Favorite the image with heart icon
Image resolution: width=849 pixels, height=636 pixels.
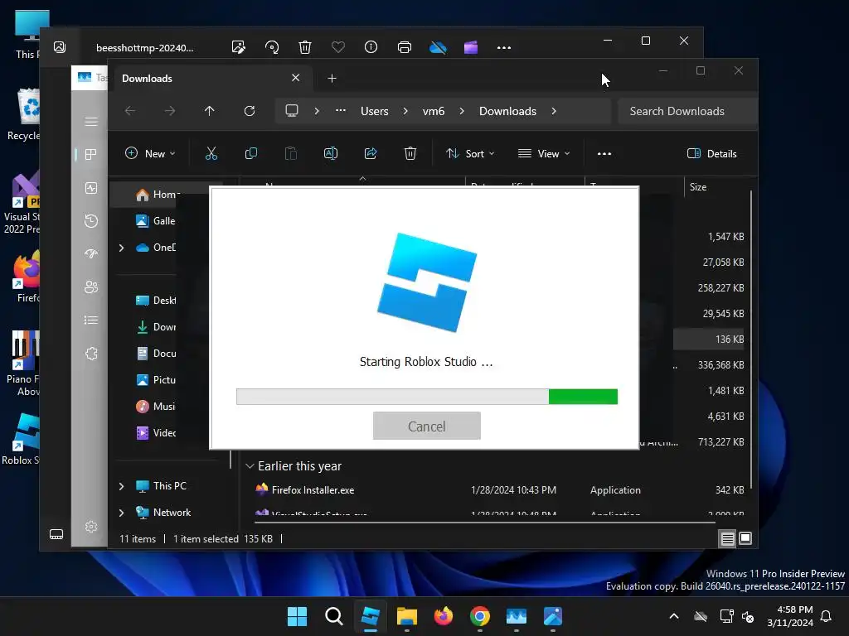click(338, 47)
